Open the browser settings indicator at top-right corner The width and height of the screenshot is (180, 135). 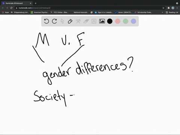click(177, 3)
